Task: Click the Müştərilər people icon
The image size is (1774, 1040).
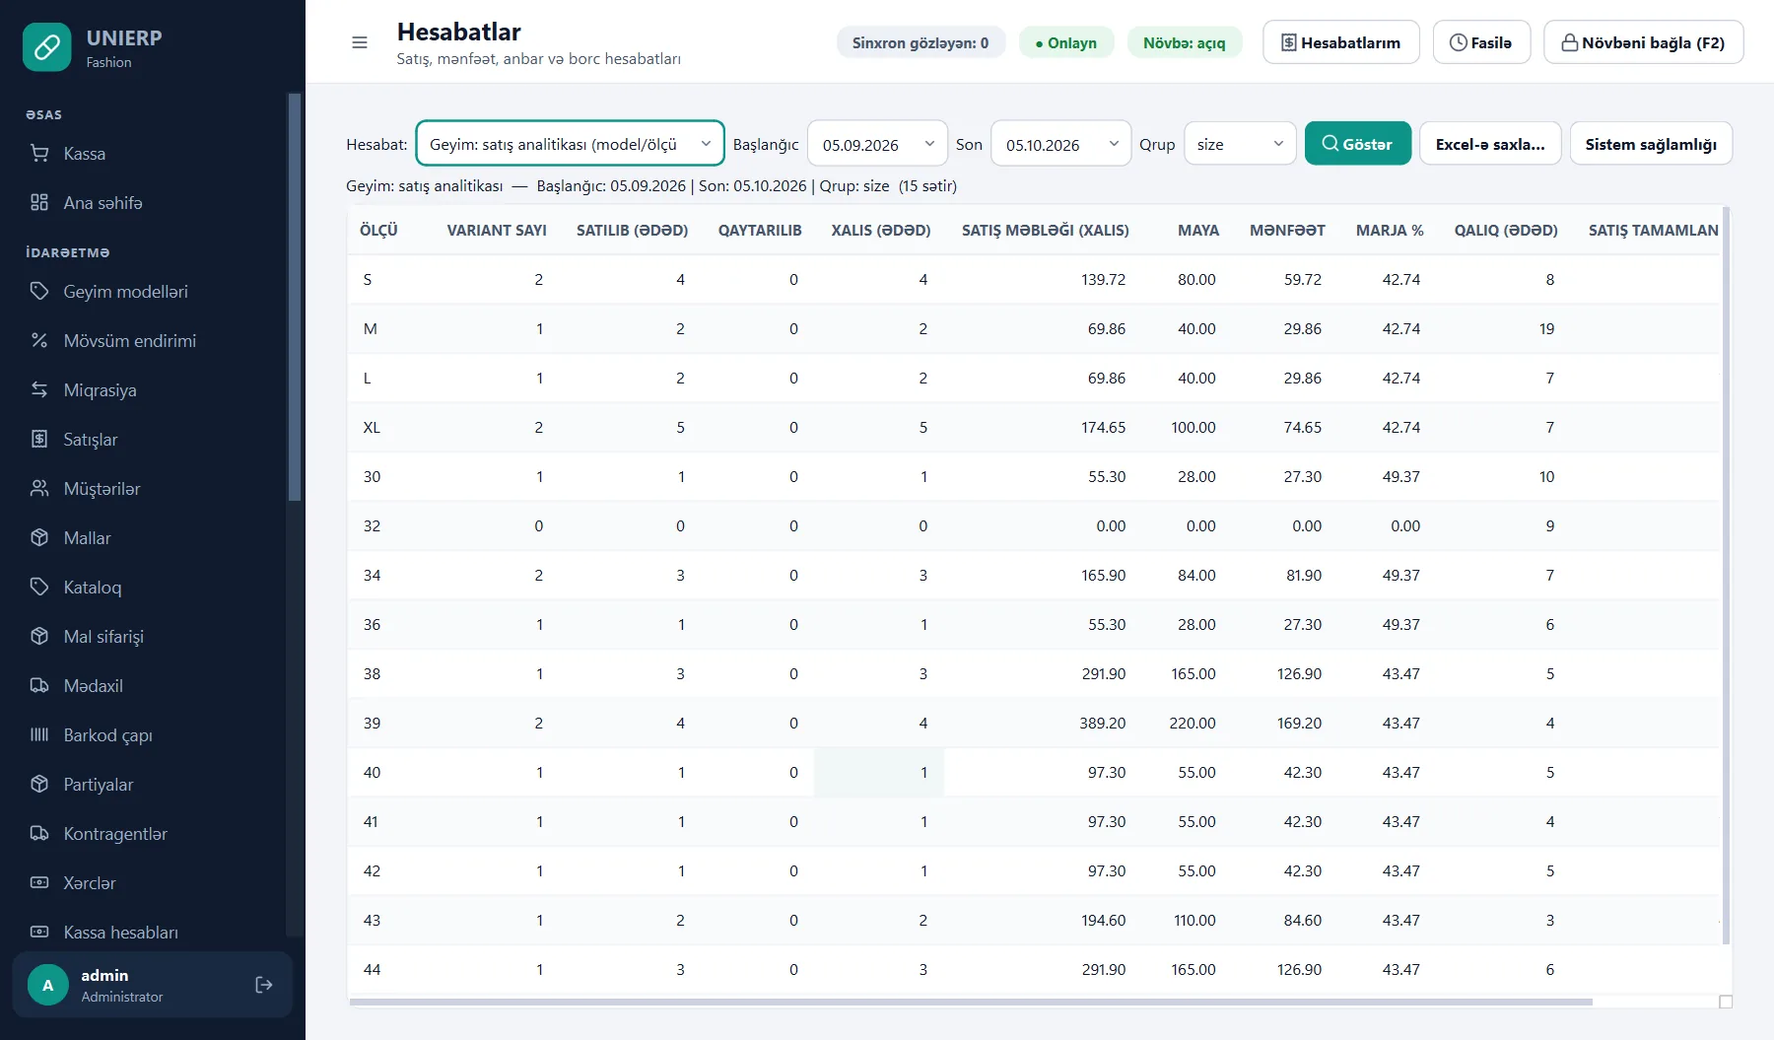Action: (x=39, y=488)
